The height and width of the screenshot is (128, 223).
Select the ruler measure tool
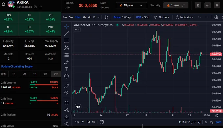click(67, 86)
